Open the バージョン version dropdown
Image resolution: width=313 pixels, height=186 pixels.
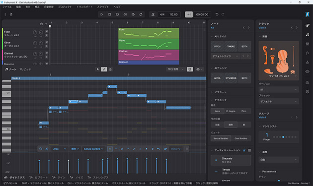pos(279,89)
